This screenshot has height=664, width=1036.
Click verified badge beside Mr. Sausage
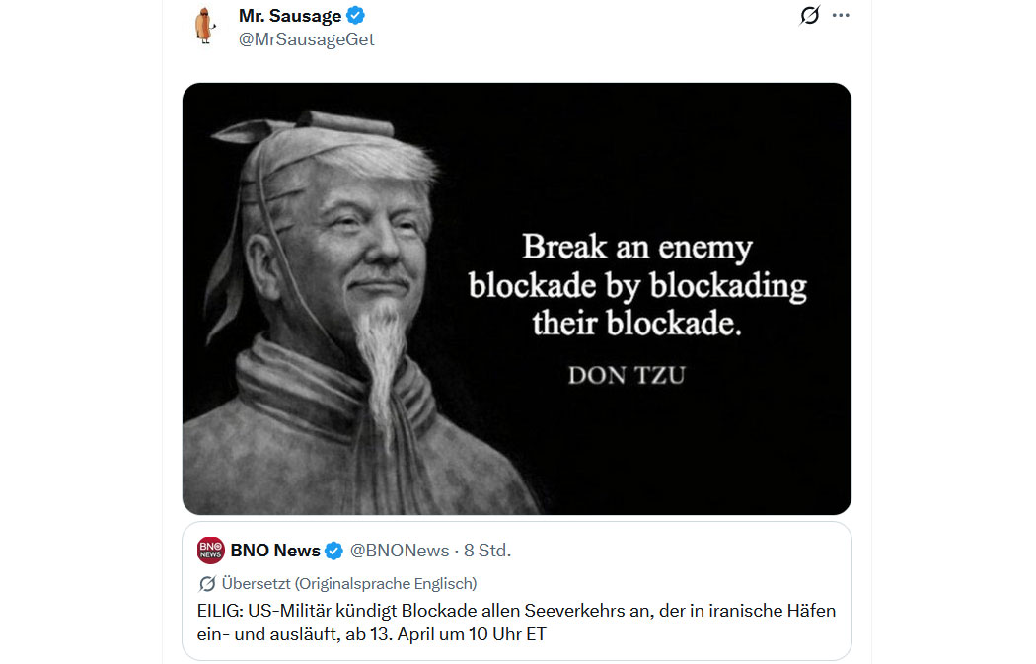coord(356,15)
